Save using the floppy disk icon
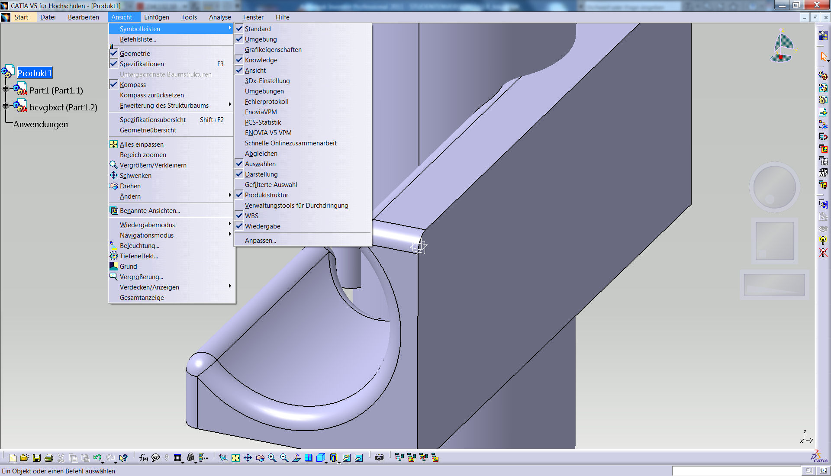The width and height of the screenshot is (831, 476). pos(37,458)
